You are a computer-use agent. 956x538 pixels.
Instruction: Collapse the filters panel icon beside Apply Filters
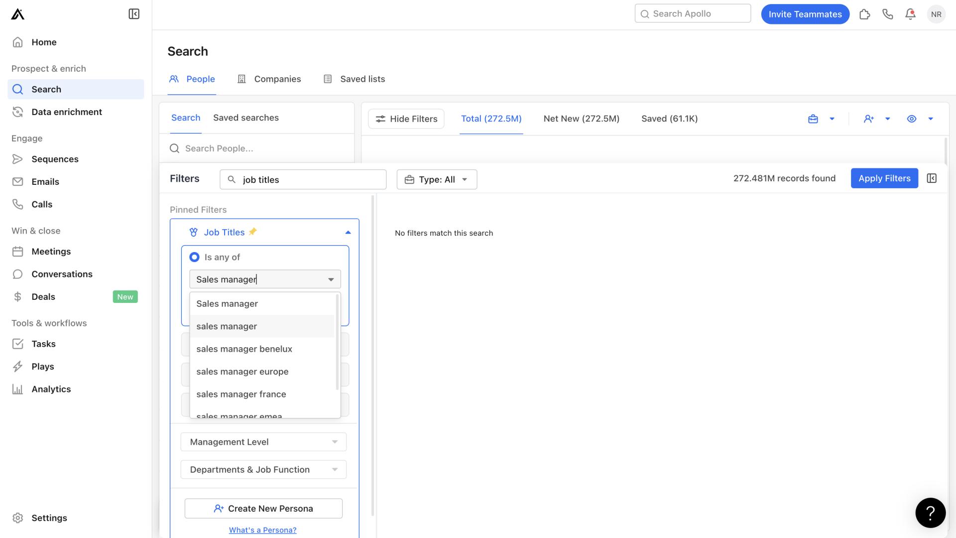932,178
